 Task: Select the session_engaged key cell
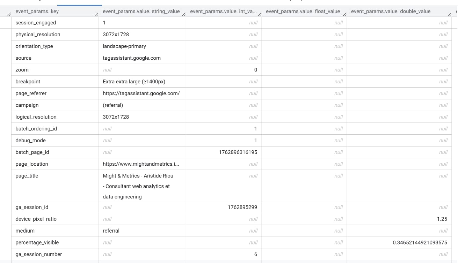click(x=36, y=23)
